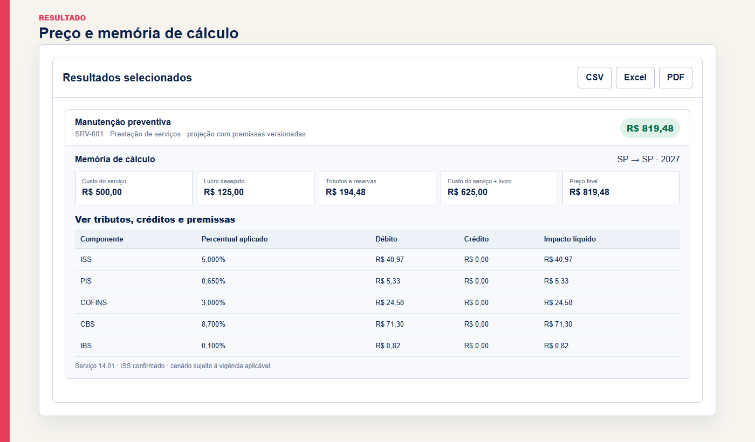Select the "SP → SP · 2027" route label
The image size is (755, 442).
tap(648, 160)
